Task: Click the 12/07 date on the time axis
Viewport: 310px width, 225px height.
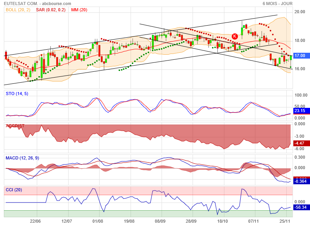Action: [x=67, y=221]
